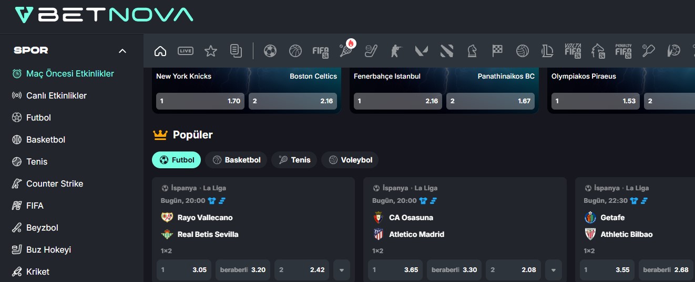Open the chess knight icon
Image resolution: width=695 pixels, height=282 pixels.
tap(472, 51)
